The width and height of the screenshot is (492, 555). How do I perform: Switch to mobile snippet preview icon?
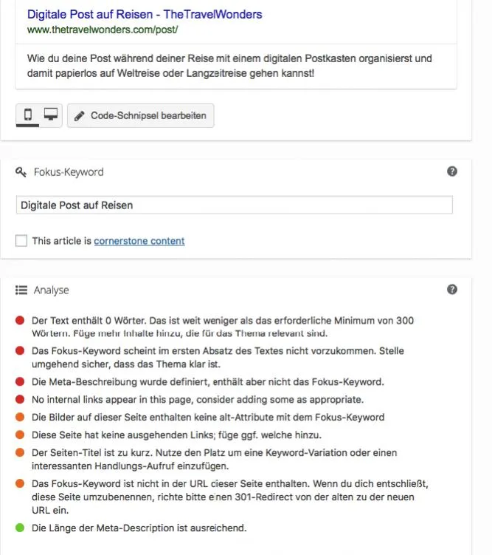click(x=27, y=115)
